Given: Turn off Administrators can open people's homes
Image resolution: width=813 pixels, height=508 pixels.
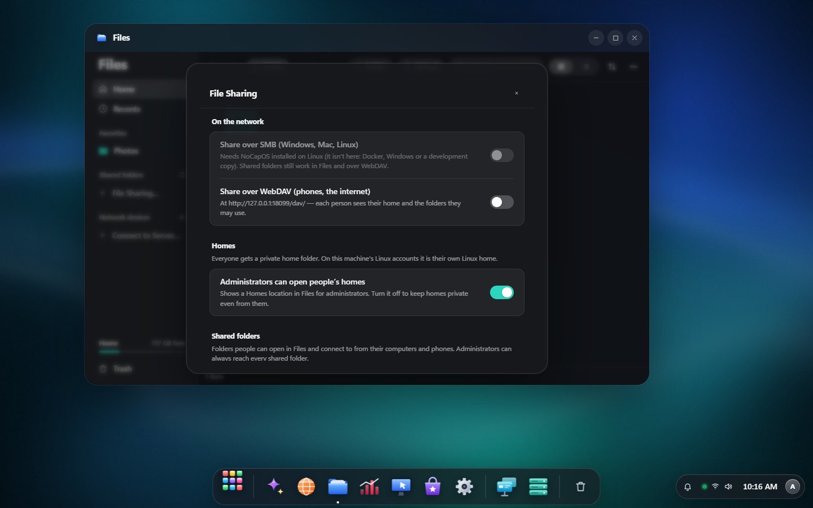Looking at the screenshot, I should pos(502,292).
